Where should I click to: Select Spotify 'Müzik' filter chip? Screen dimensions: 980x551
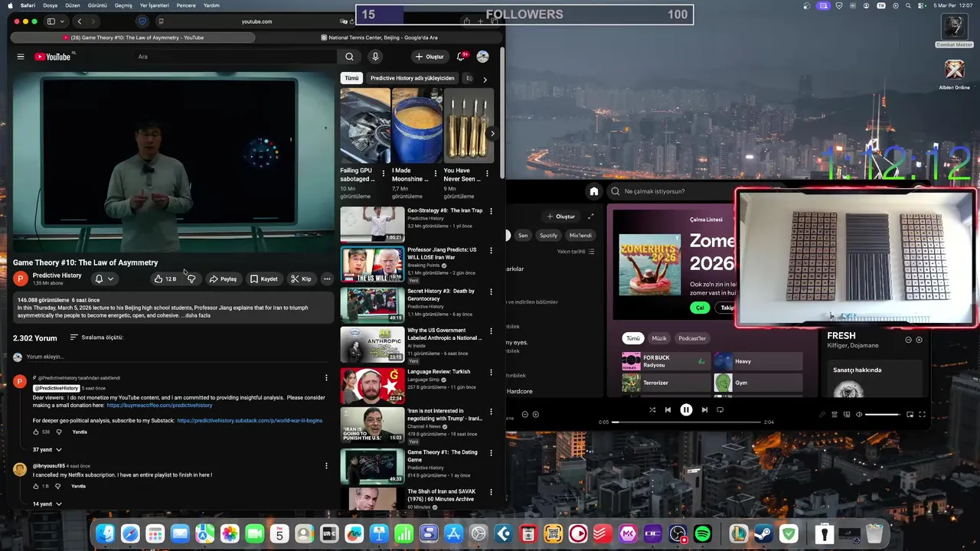(658, 338)
